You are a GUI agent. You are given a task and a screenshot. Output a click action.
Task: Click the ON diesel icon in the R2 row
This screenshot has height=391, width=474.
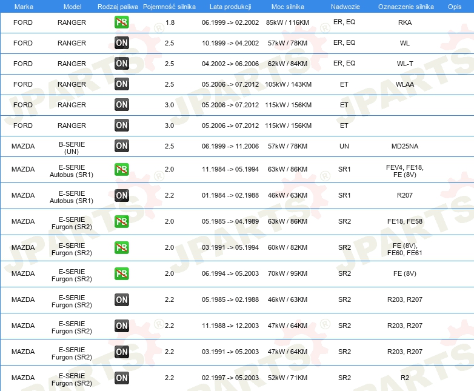(121, 378)
